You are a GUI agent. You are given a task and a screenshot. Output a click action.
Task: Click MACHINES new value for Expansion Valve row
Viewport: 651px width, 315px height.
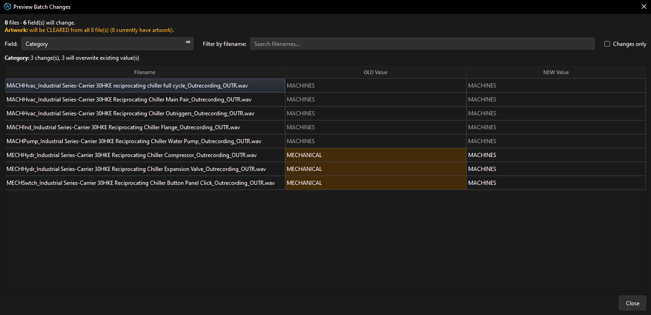click(x=556, y=169)
